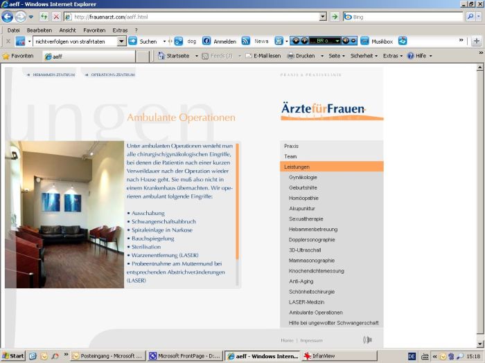485x363 pixels.
Task: Click the DE language indicator in the taskbar
Action: click(x=412, y=356)
